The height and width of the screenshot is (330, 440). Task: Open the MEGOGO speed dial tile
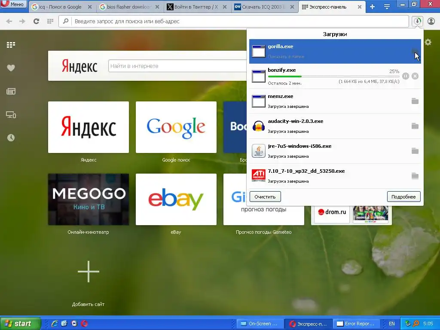pyautogui.click(x=89, y=199)
